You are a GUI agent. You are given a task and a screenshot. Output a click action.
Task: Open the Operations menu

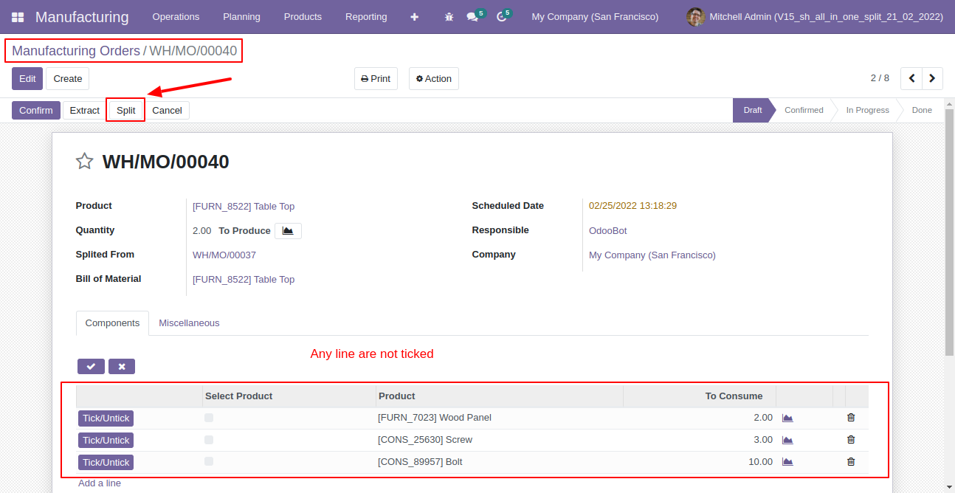pyautogui.click(x=176, y=17)
